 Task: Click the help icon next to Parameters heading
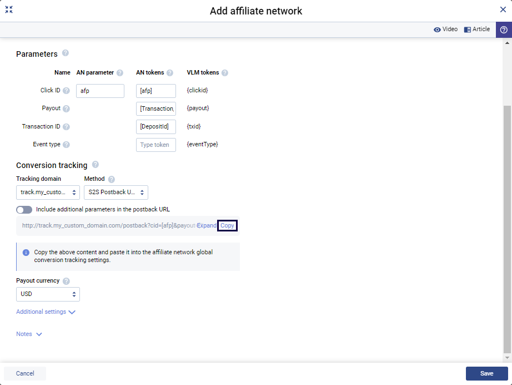(66, 53)
